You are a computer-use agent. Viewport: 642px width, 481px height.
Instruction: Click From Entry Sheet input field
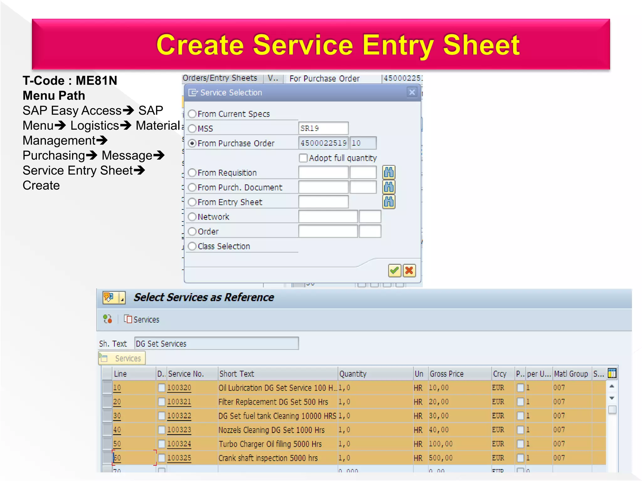tap(323, 202)
